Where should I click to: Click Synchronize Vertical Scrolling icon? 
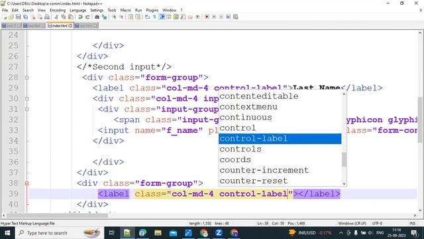(x=131, y=17)
